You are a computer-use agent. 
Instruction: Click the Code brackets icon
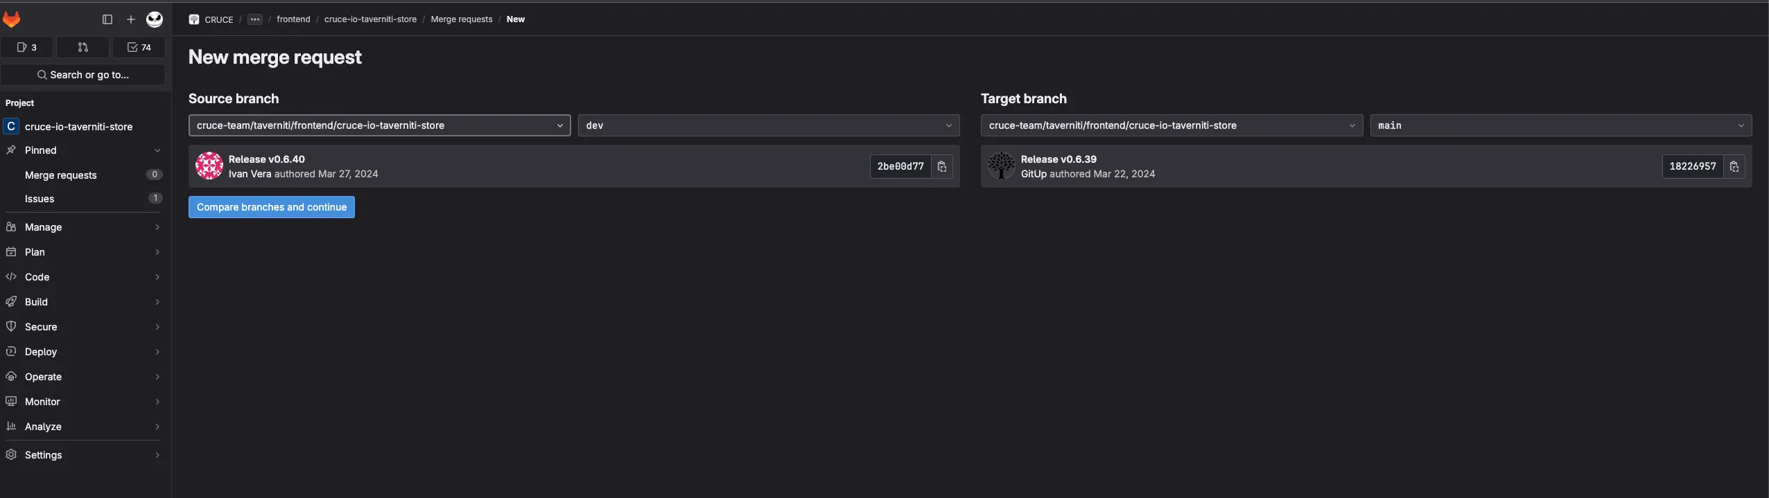(11, 276)
